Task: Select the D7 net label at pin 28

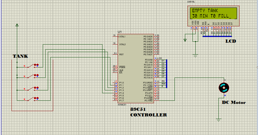Action: tap(163, 76)
